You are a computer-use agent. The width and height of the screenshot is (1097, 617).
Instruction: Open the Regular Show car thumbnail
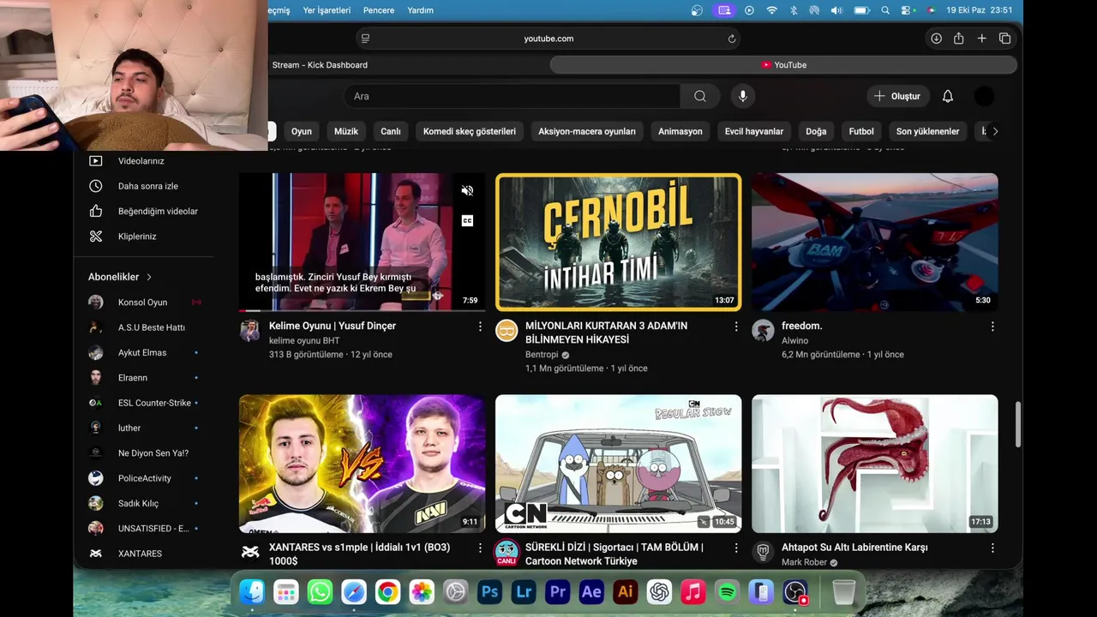click(618, 464)
